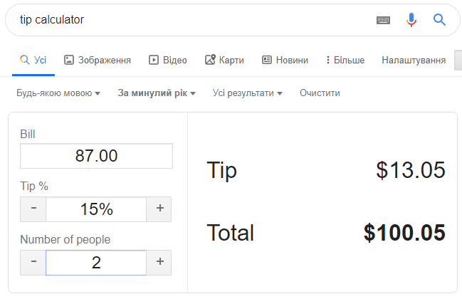Expand the Будь-якою мовою language dropdown

(58, 93)
